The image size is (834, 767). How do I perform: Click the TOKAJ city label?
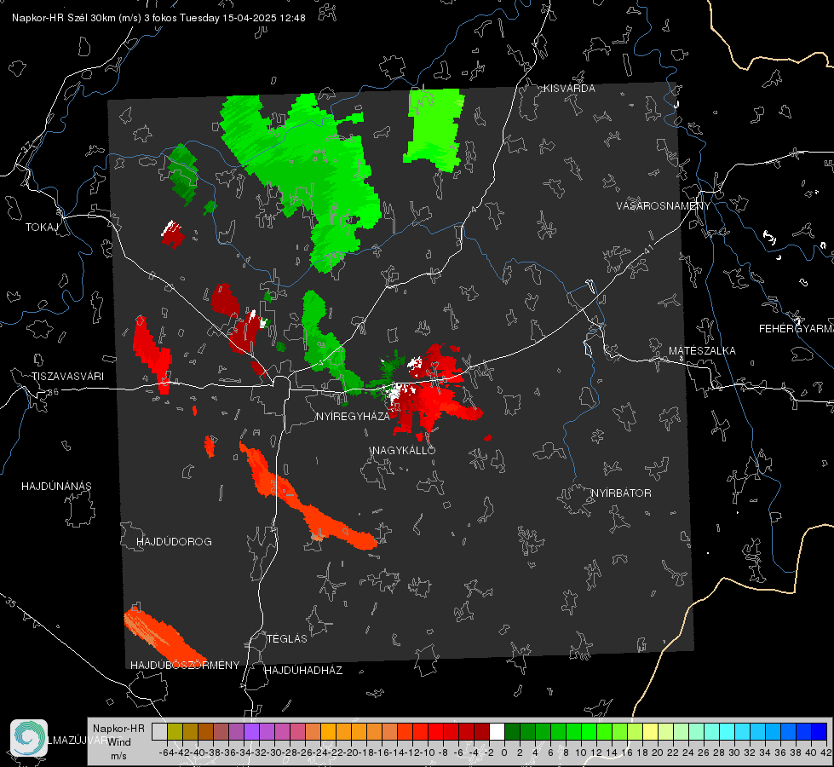point(42,228)
